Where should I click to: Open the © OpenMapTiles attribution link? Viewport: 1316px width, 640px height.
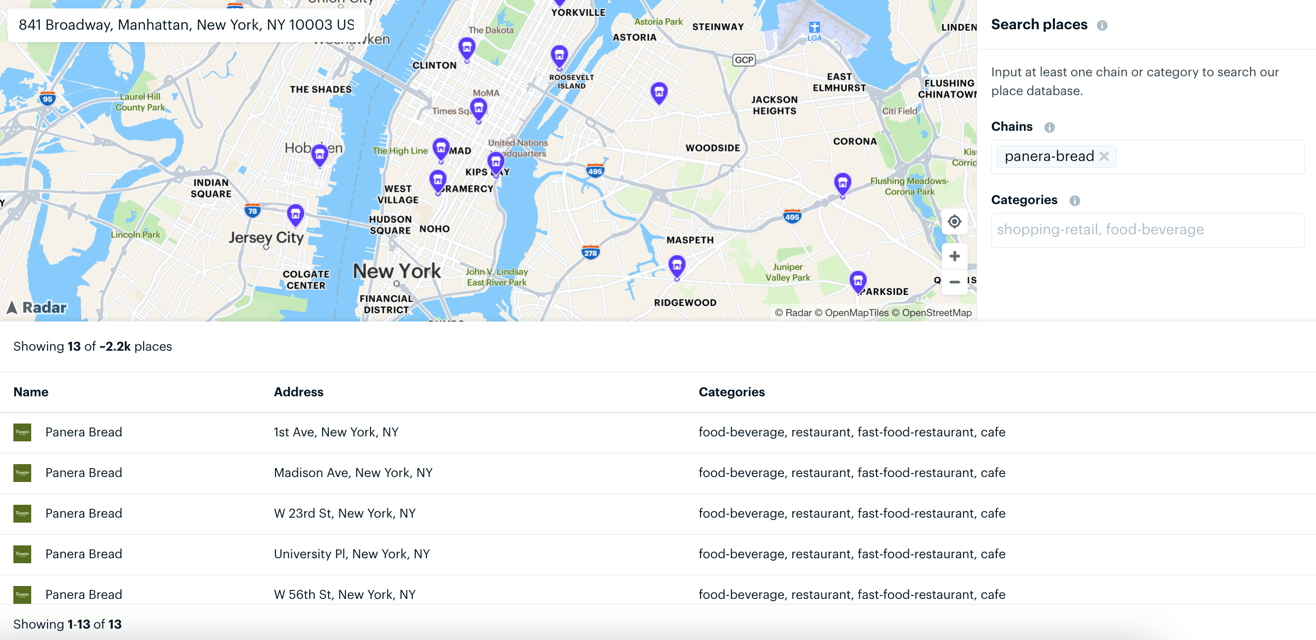851,313
